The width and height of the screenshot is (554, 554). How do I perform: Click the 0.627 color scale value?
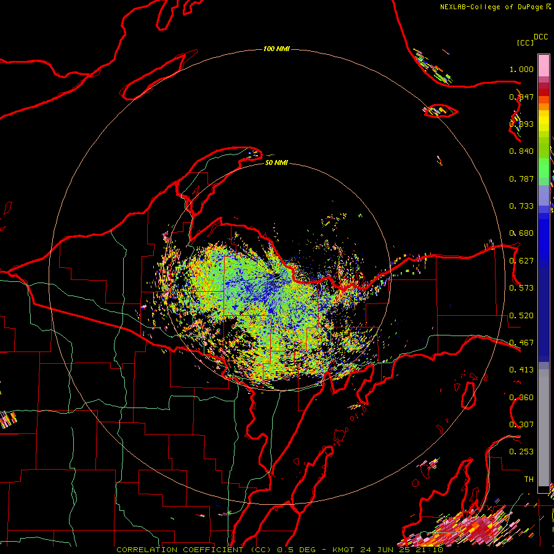521,261
